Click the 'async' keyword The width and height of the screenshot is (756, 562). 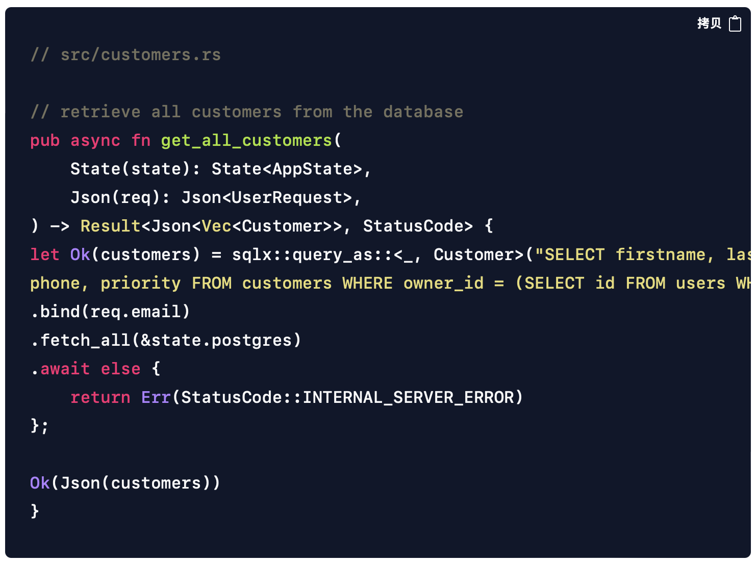[x=95, y=140]
